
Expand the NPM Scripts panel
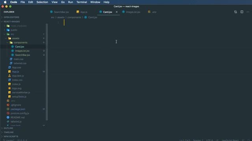coord(11,137)
